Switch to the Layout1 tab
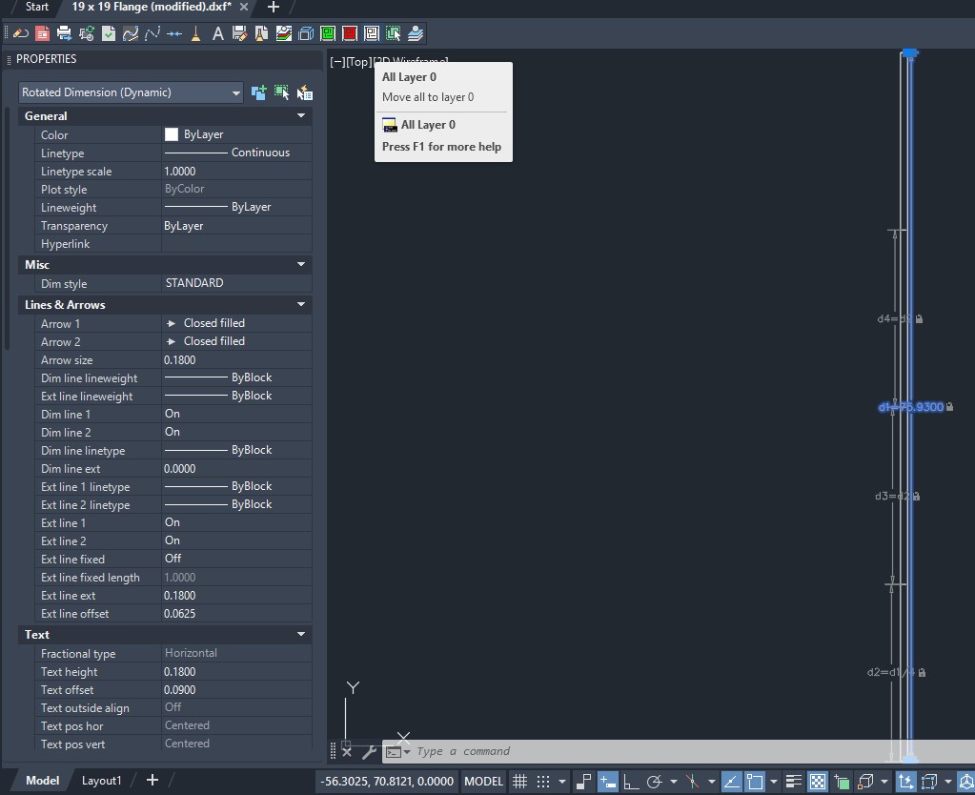975x795 pixels. click(102, 780)
